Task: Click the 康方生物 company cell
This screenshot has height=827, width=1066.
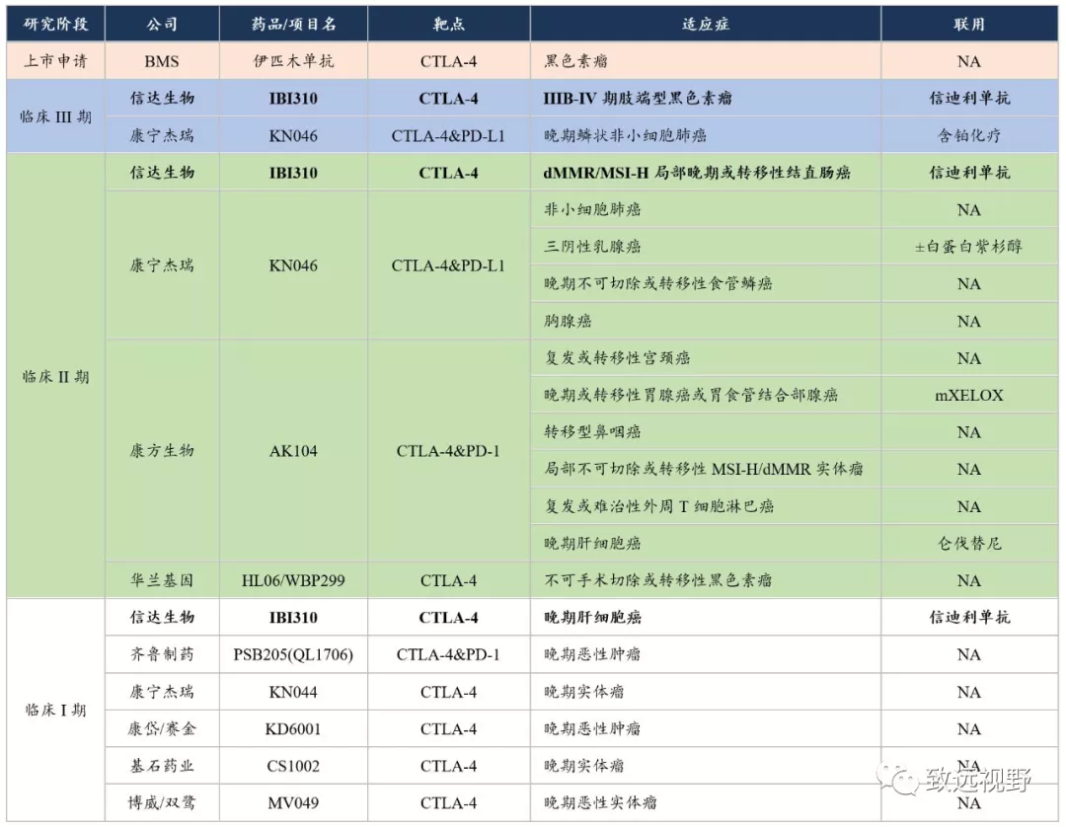Action: (162, 451)
